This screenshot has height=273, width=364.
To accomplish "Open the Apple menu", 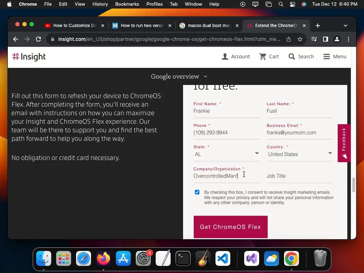I will pyautogui.click(x=9, y=4).
